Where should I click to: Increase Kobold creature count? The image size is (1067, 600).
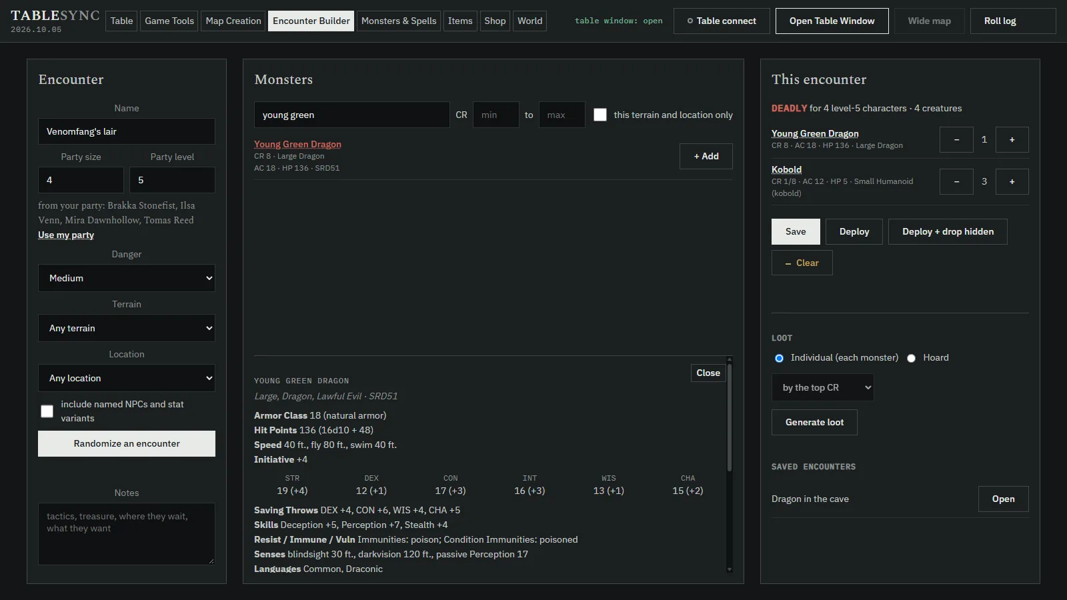tap(1012, 181)
